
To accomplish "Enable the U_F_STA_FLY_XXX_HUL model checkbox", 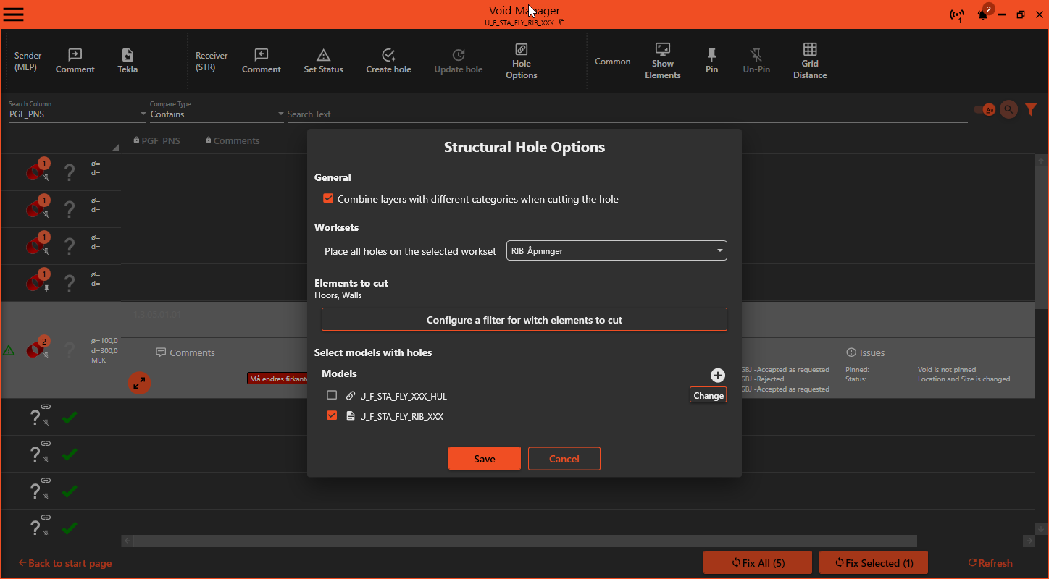I will click(x=332, y=395).
